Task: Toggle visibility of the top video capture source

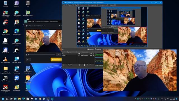Action: [x=91, y=54]
